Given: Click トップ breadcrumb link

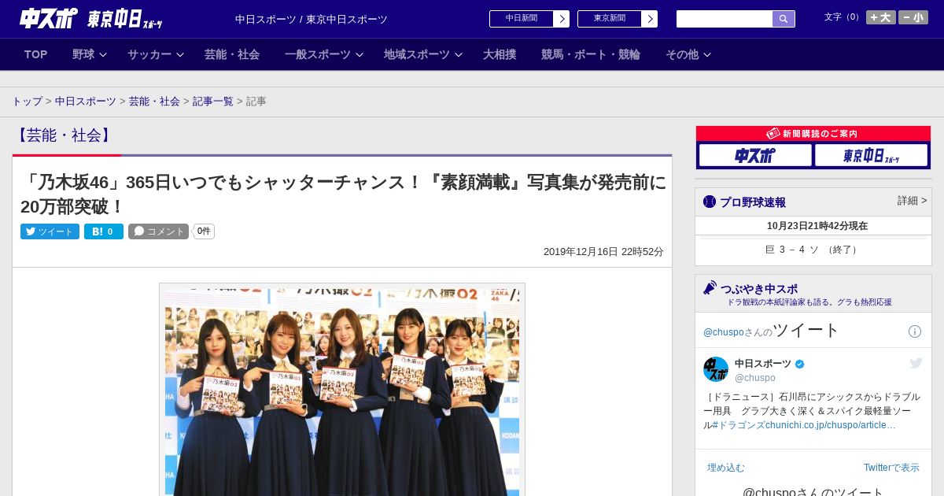Looking at the screenshot, I should pos(28,102).
